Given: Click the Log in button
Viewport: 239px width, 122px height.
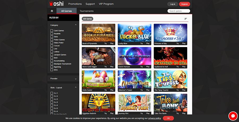Looking at the screenshot, I should click(x=173, y=4).
